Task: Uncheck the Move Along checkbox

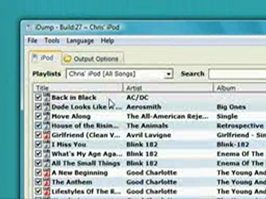Action: (x=38, y=116)
